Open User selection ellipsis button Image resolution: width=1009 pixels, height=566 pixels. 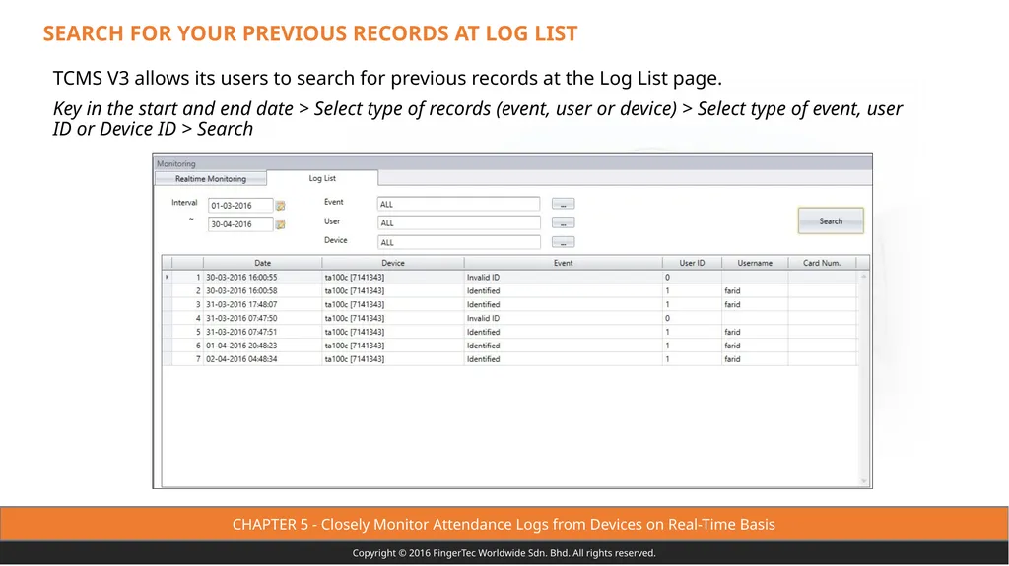click(563, 223)
